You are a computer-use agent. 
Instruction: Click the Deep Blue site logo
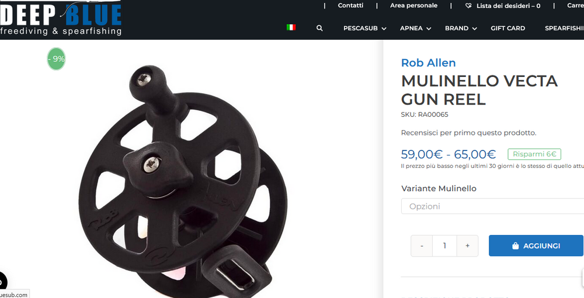pyautogui.click(x=61, y=18)
